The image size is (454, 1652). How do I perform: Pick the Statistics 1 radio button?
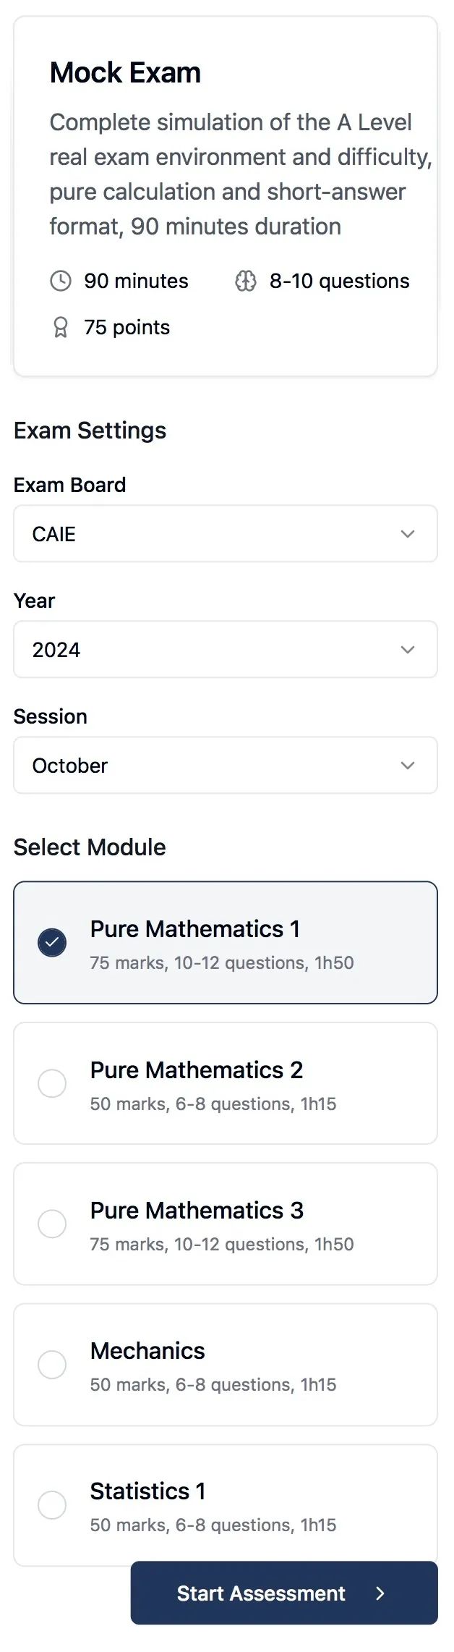click(52, 1504)
